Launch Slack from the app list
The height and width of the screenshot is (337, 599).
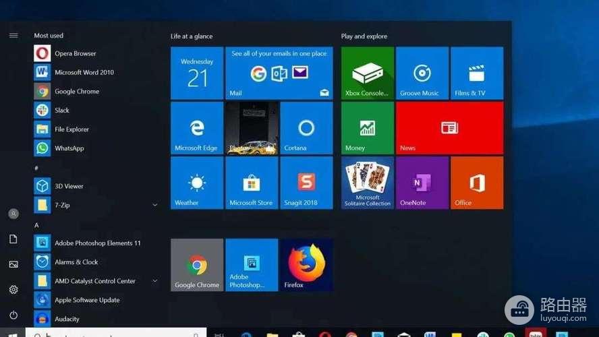click(x=96, y=111)
